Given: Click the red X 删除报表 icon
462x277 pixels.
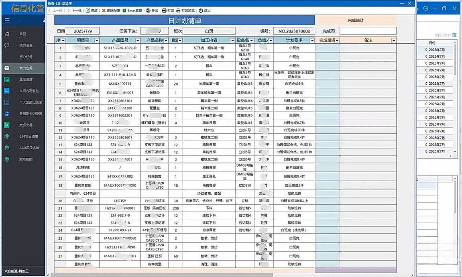Looking at the screenshot, I should 104,10.
